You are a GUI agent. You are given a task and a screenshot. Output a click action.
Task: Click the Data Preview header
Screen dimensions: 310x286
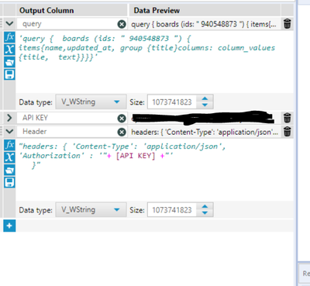pyautogui.click(x=157, y=10)
